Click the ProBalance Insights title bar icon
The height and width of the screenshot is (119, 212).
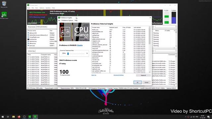point(59,18)
